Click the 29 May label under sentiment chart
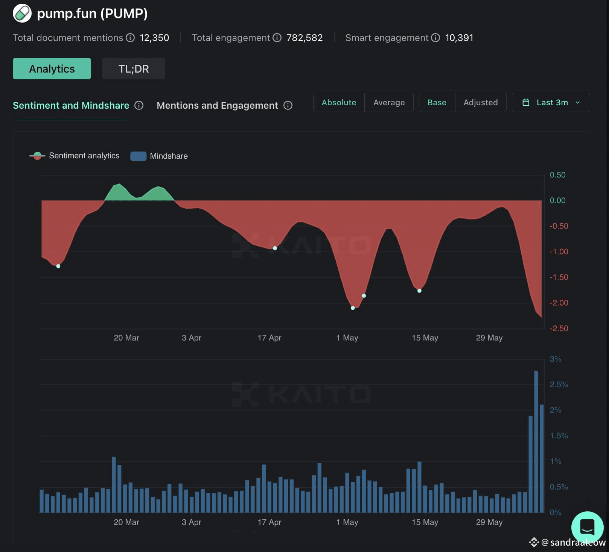The image size is (609, 552). click(489, 338)
